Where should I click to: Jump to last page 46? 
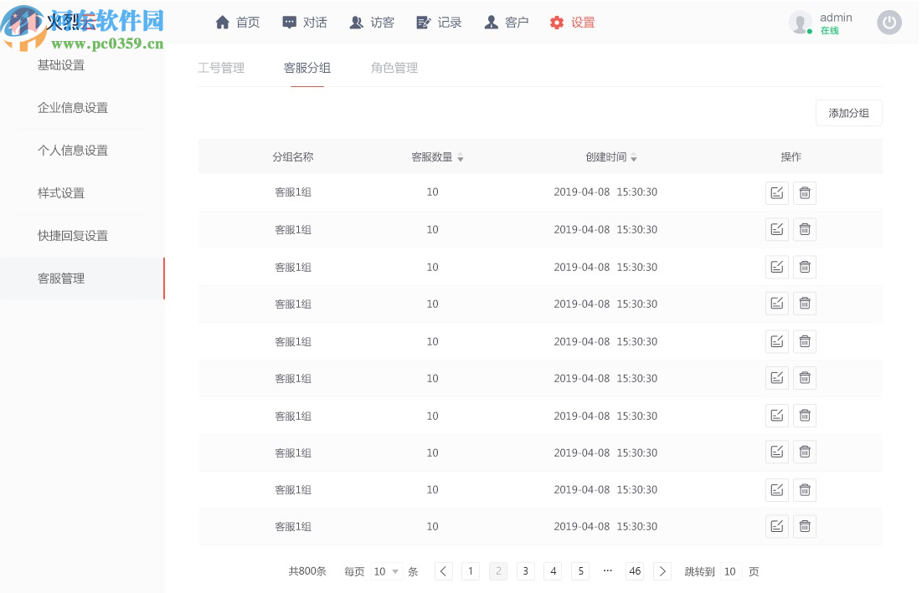tap(635, 571)
